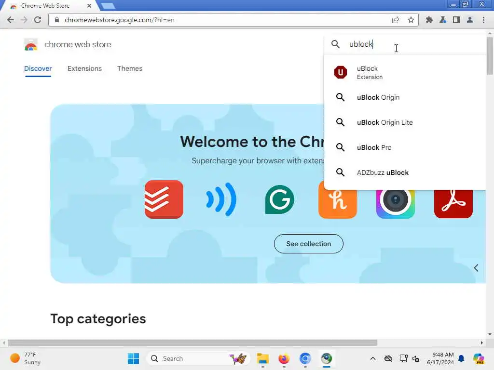Choose the uBlock Origin Lite suggestion
Image resolution: width=494 pixels, height=370 pixels.
coord(405,122)
